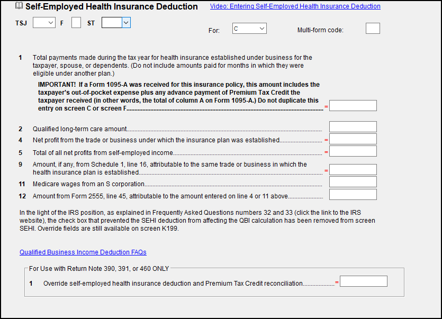Open the TSJ dropdown
This screenshot has height=319, width=442.
coord(44,23)
